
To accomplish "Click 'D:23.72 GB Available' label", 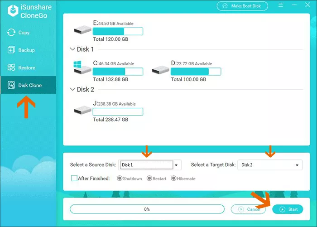I will [x=192, y=63].
